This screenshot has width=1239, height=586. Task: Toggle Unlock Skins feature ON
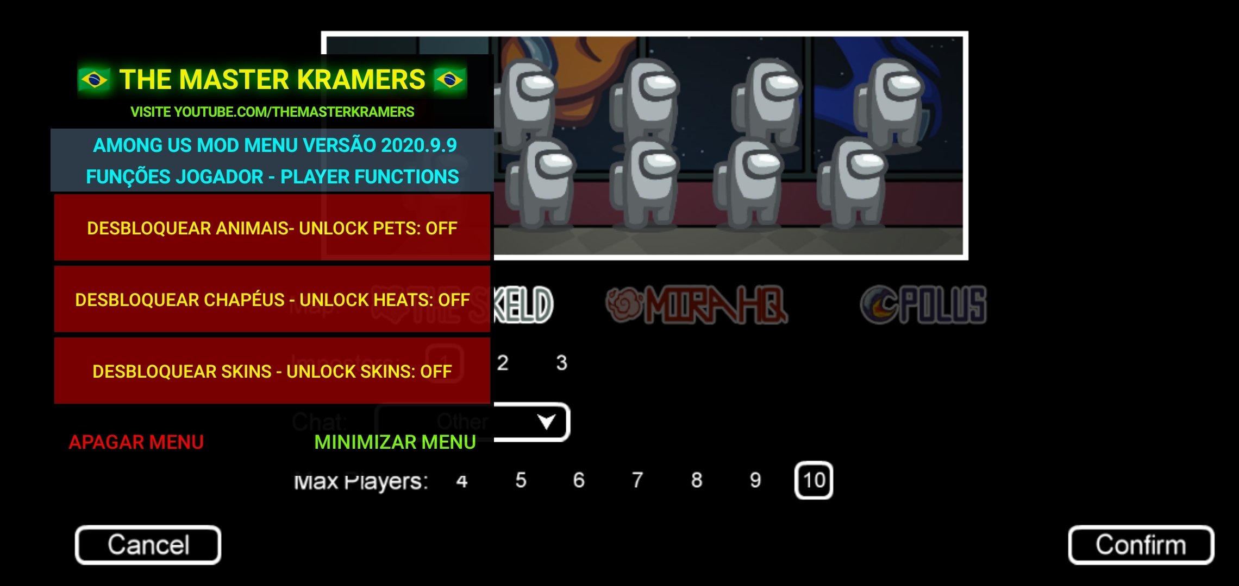tap(272, 371)
